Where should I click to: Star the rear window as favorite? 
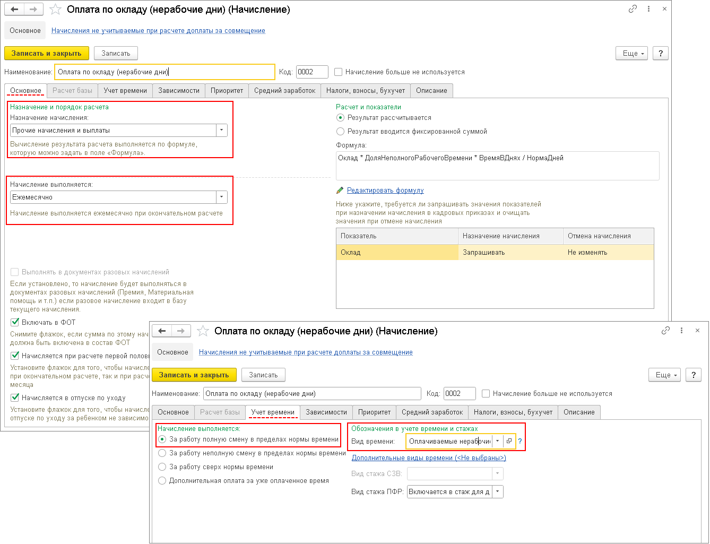[x=55, y=10]
